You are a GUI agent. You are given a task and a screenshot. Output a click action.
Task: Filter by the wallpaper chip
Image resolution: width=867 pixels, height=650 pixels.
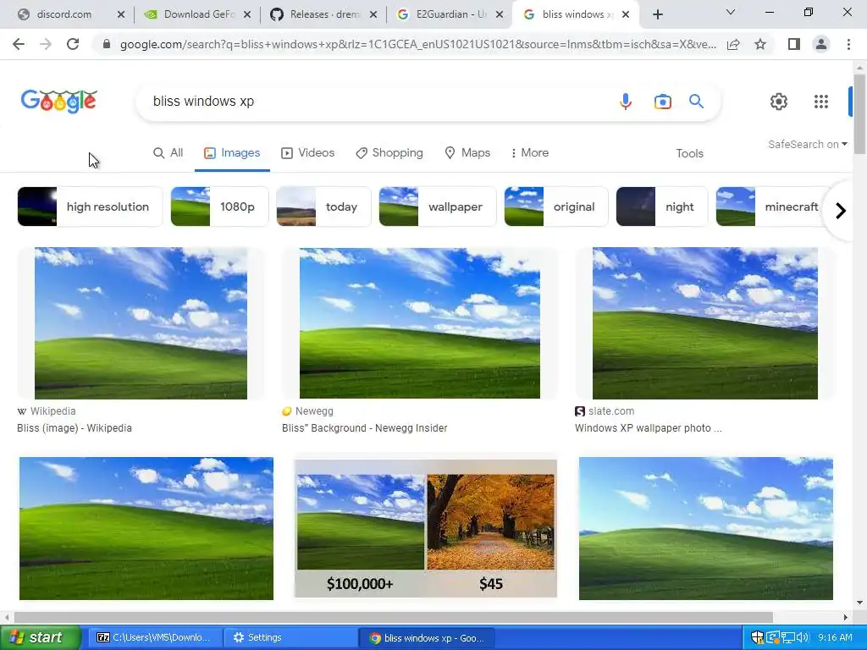coord(438,207)
